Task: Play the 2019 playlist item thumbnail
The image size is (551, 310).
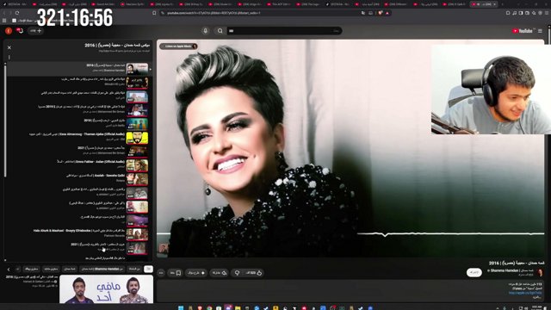Action: click(x=137, y=110)
